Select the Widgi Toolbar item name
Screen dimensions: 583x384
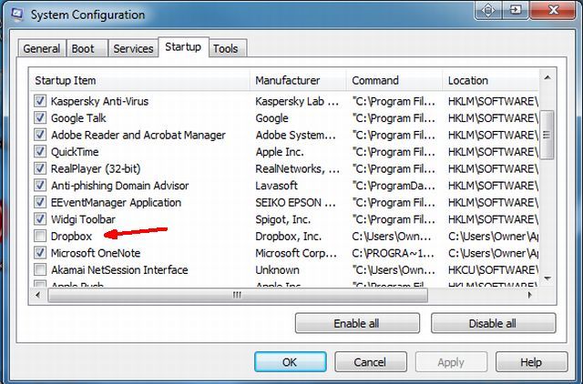click(83, 219)
